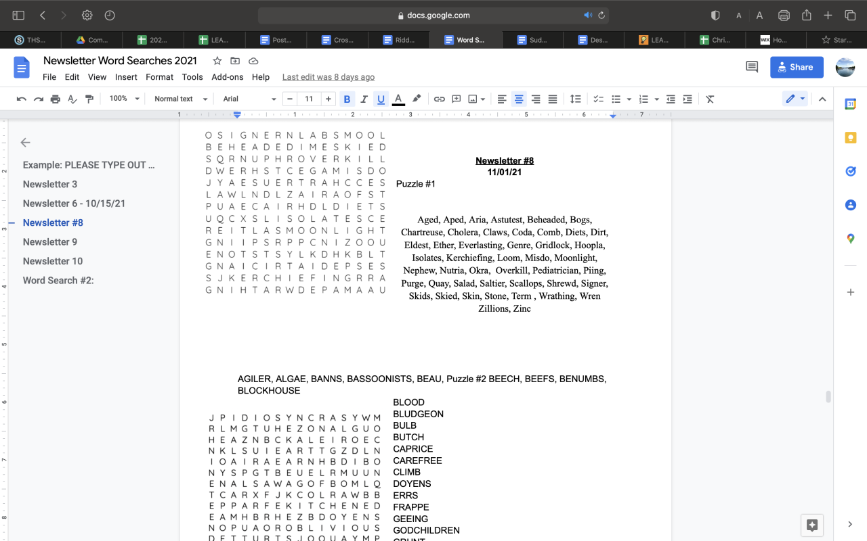Click the font size input field

coord(310,99)
